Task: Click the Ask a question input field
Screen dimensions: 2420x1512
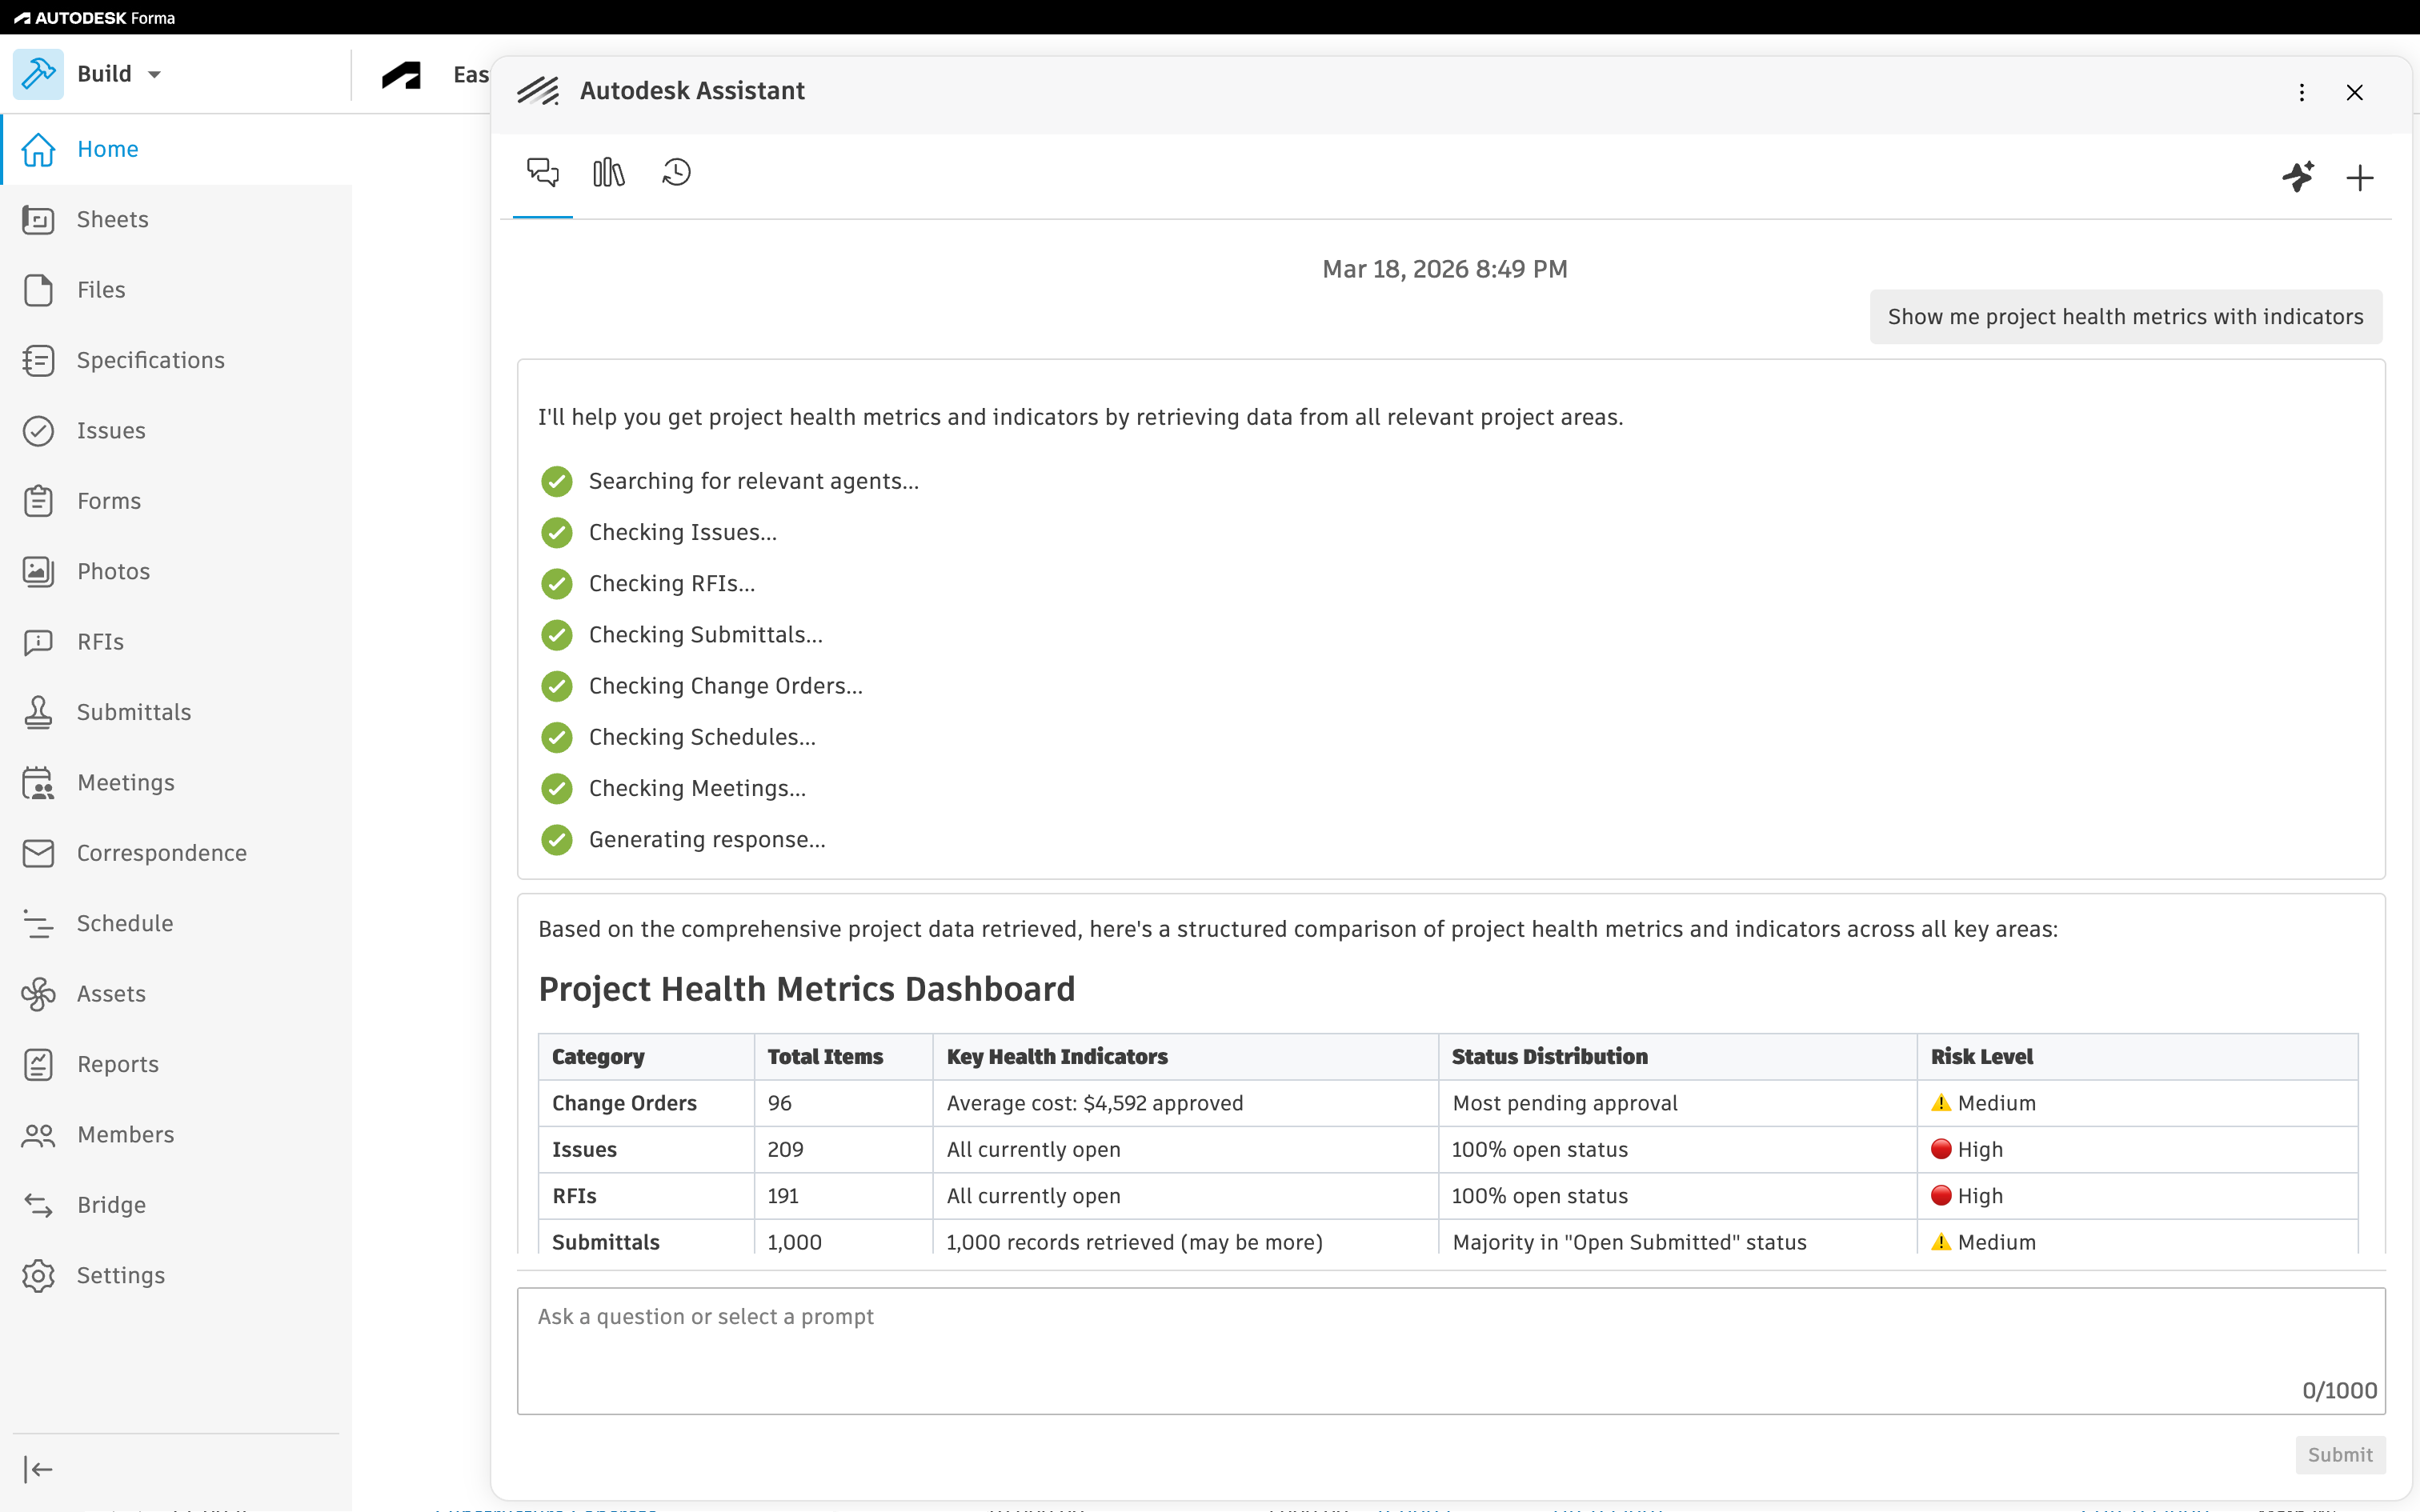Action: [1451, 1351]
